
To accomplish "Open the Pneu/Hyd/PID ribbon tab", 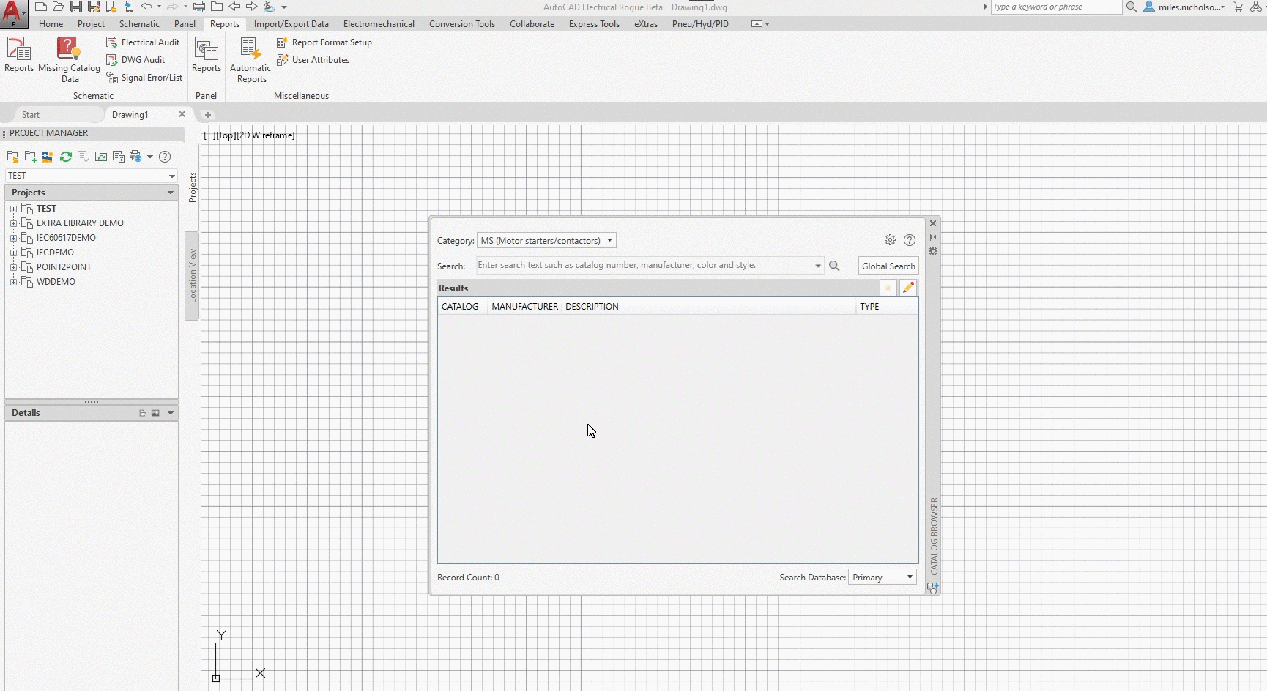I will (x=700, y=24).
